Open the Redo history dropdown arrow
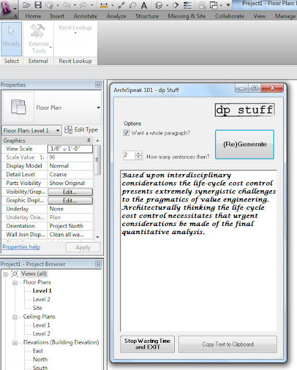297x370 pixels. pos(92,5)
